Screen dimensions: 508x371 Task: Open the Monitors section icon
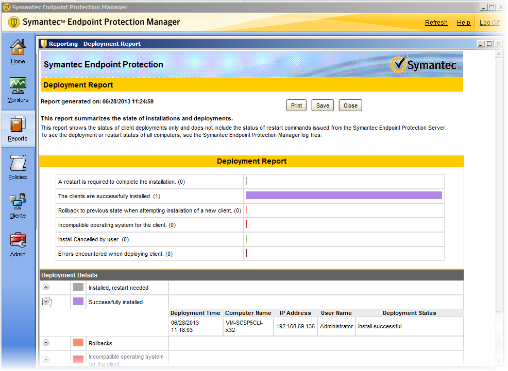18,86
